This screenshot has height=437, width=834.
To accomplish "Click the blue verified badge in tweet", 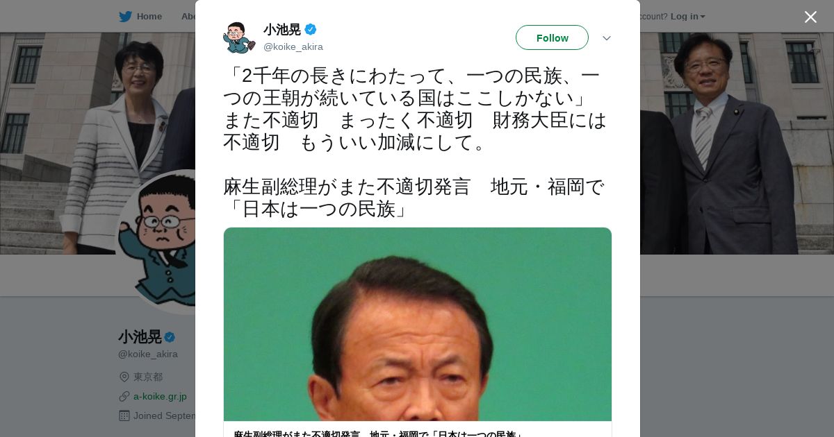I will [311, 29].
